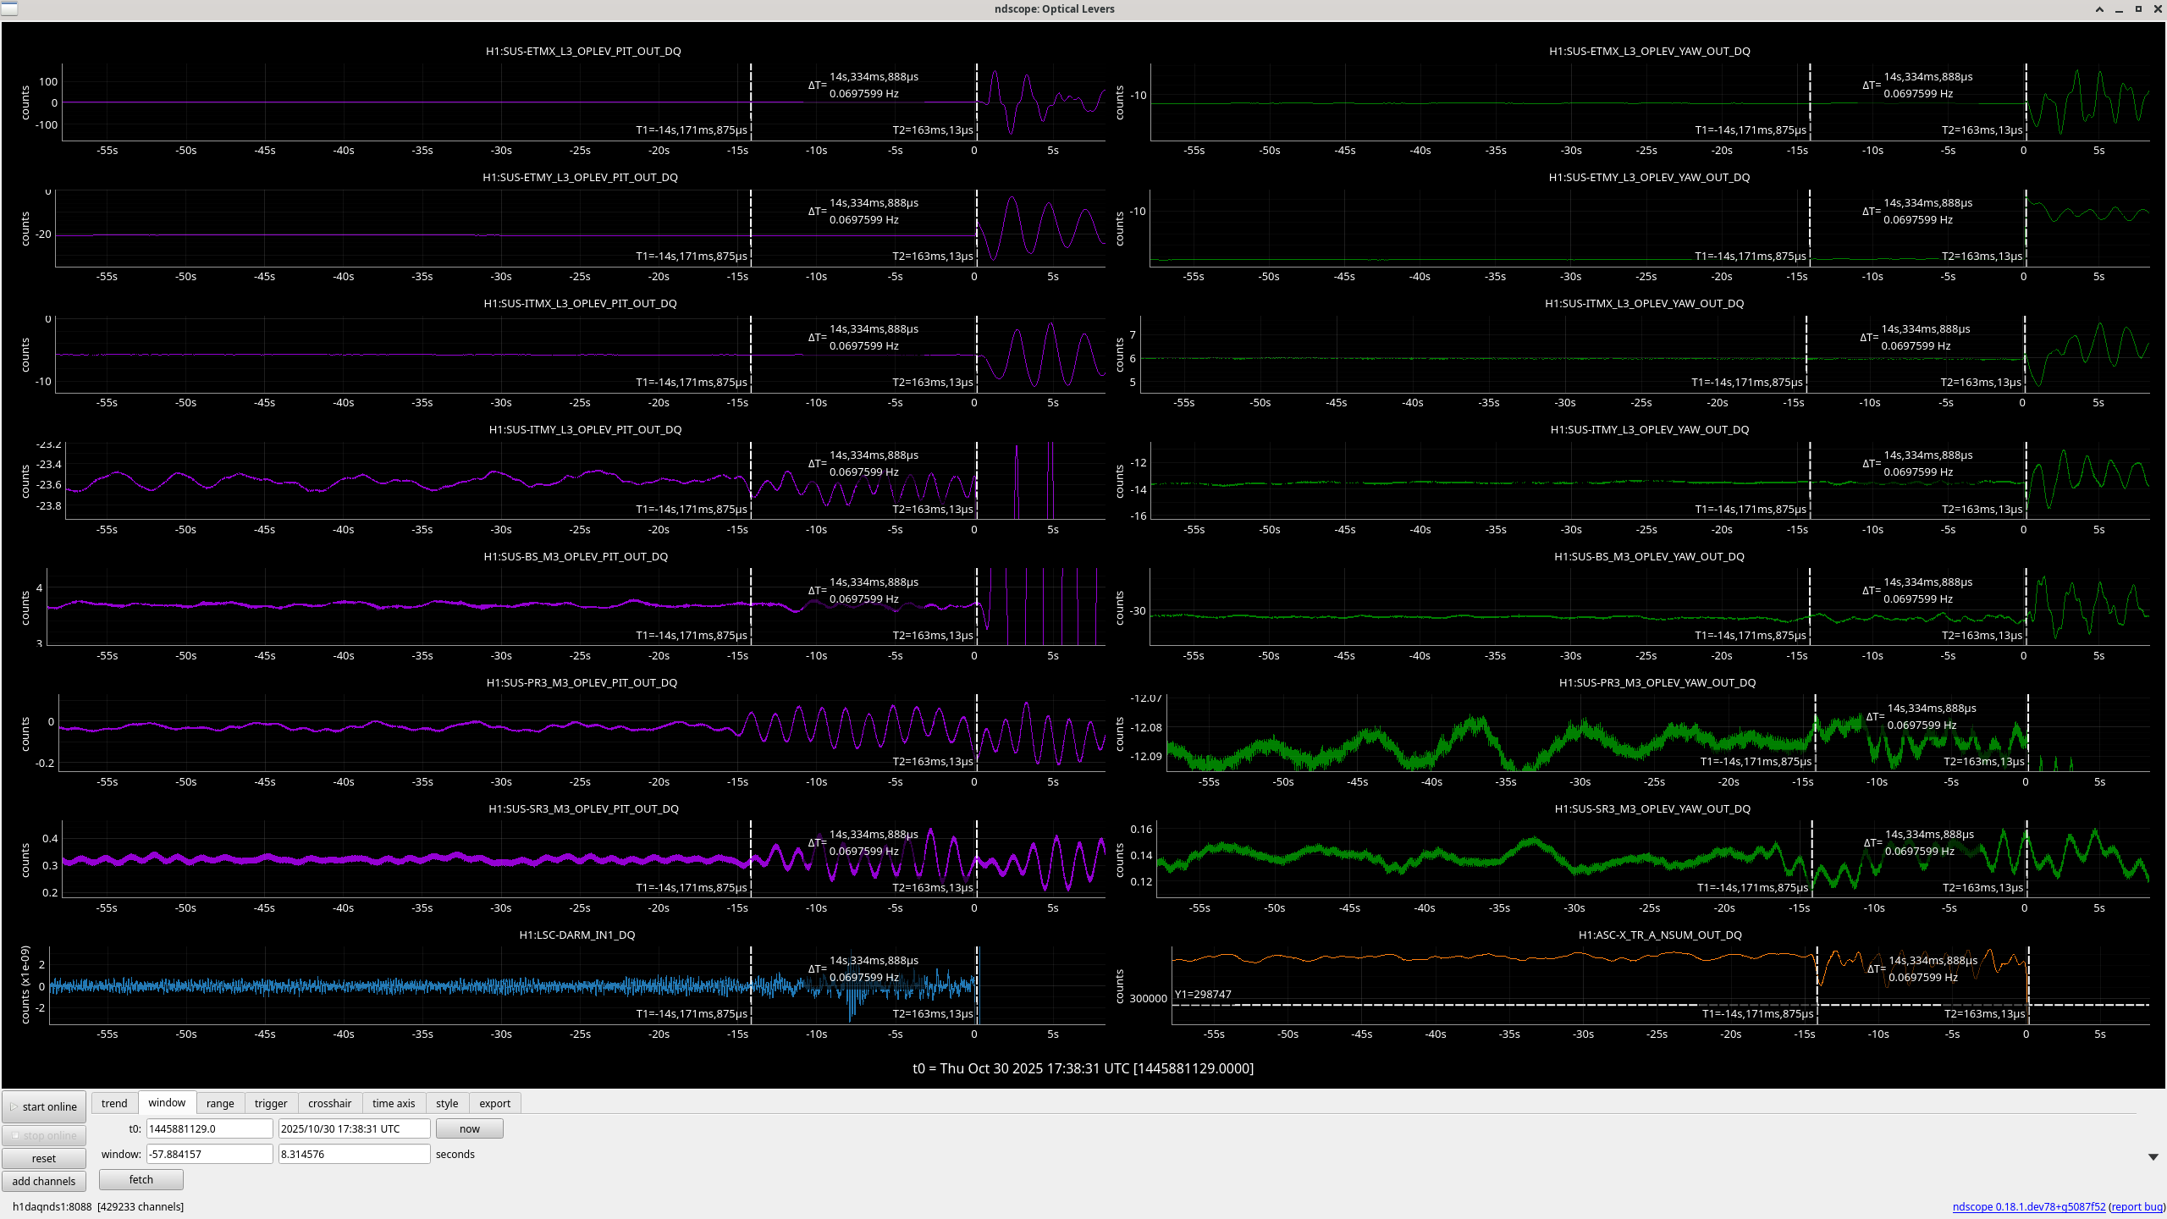This screenshot has width=2167, height=1219.
Task: Select the crosshair tab
Action: (329, 1103)
